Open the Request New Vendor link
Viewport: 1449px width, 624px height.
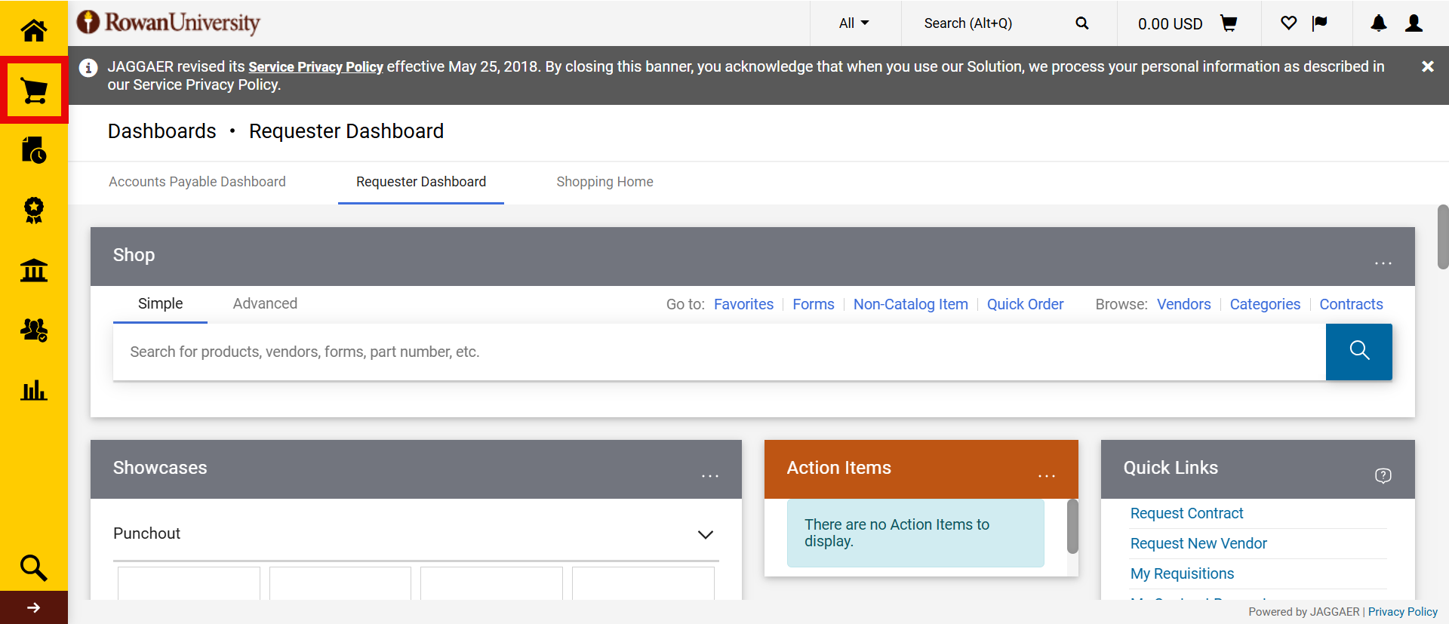pos(1198,543)
